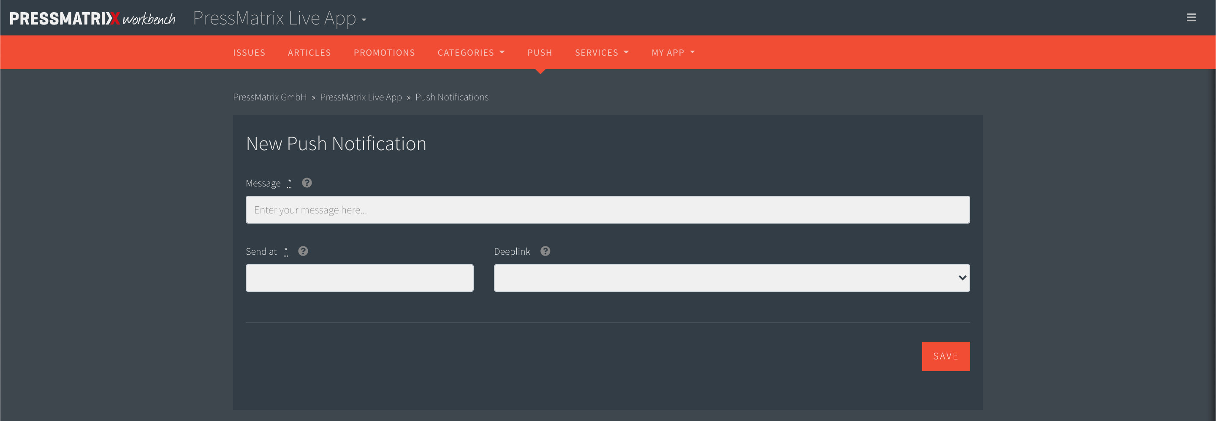The width and height of the screenshot is (1216, 421).
Task: Go to the Promotions tab
Action: 384,52
